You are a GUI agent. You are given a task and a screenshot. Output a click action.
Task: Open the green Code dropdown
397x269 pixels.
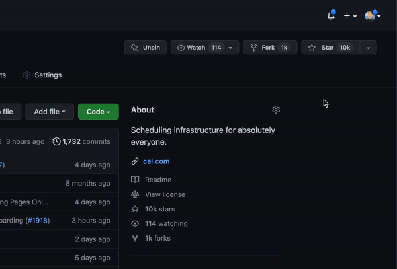[98, 112]
